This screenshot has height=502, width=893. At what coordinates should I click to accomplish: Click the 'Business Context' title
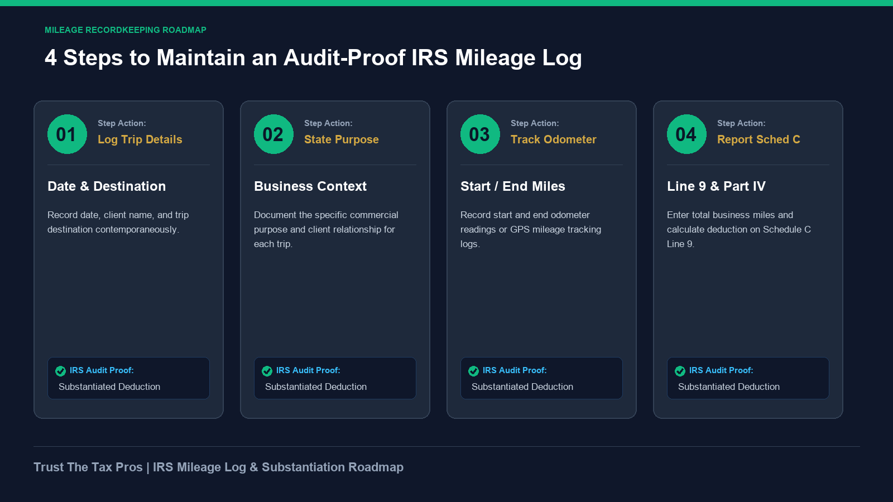click(x=310, y=186)
